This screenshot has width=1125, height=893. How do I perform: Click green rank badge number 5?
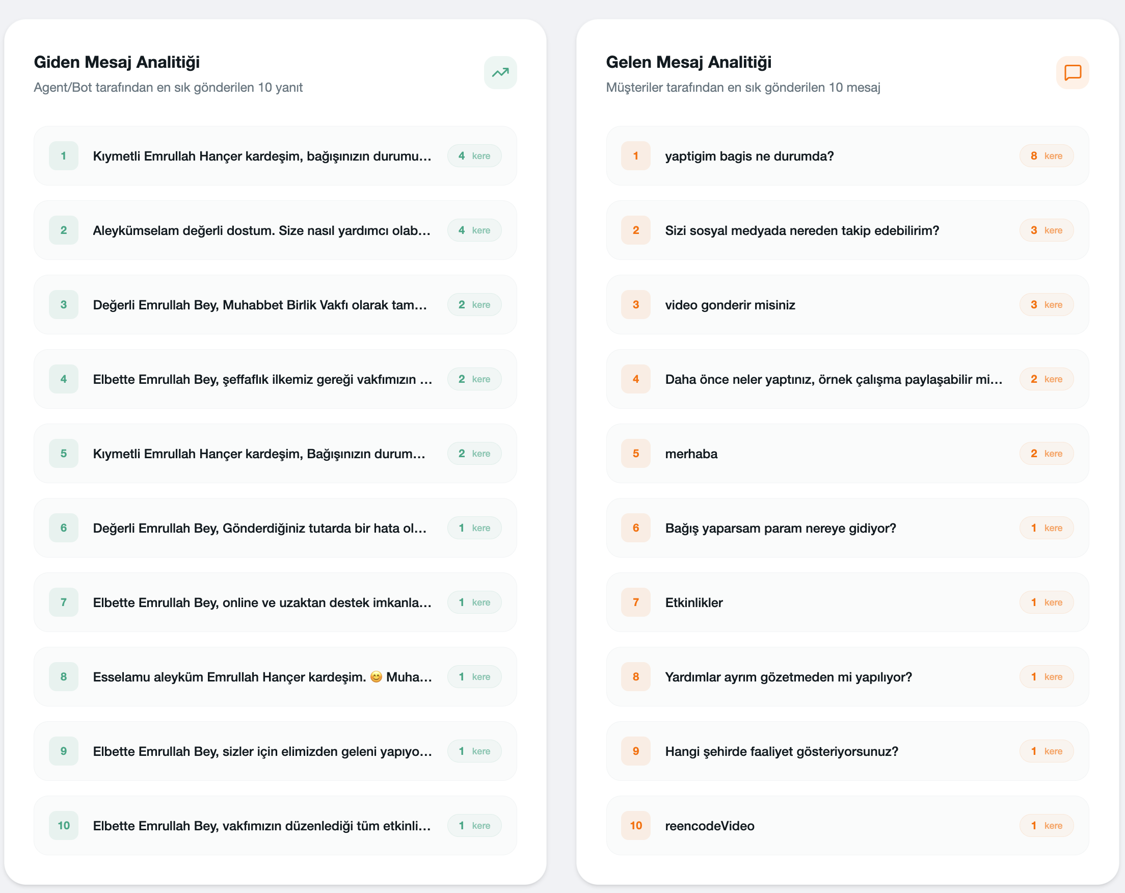pos(64,453)
